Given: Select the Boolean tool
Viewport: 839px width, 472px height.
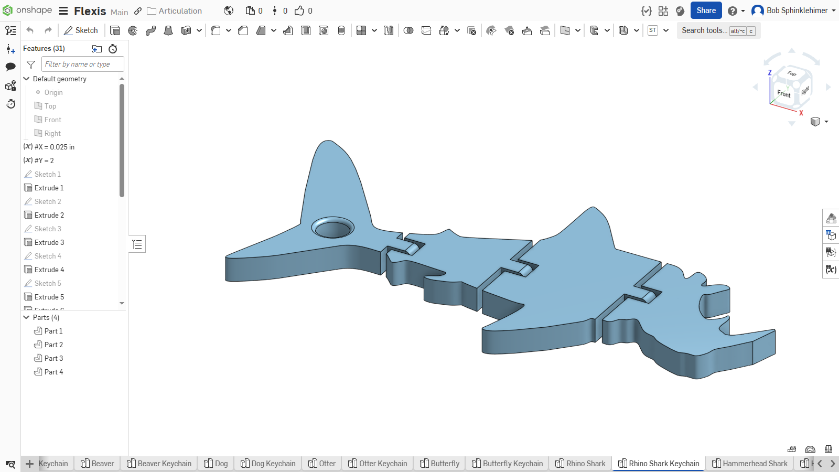Looking at the screenshot, I should [x=408, y=30].
